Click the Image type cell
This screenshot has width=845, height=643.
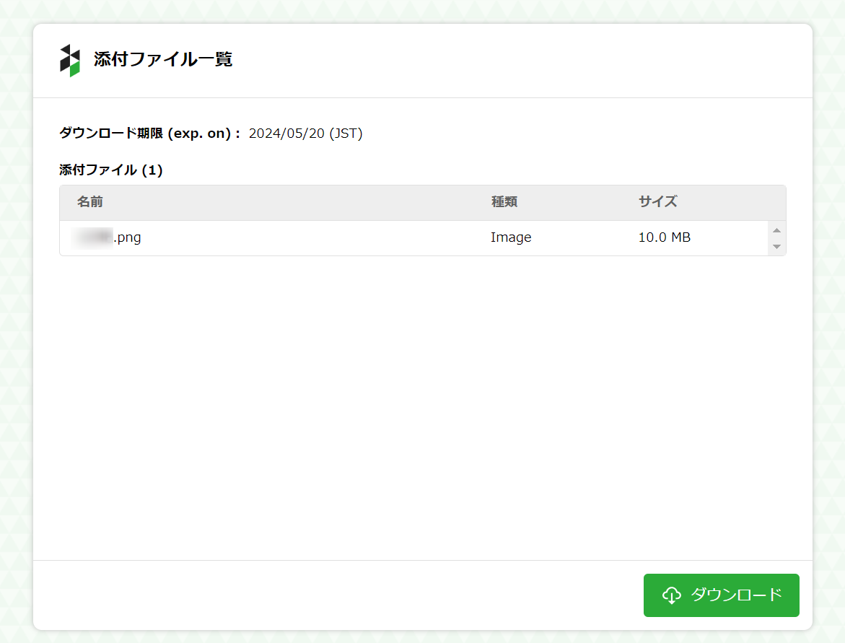(x=511, y=237)
